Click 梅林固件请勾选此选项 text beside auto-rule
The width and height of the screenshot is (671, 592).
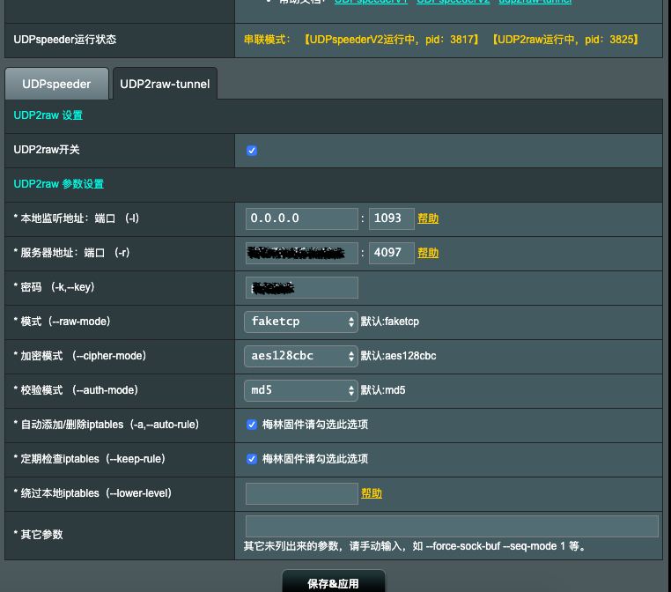click(x=315, y=425)
